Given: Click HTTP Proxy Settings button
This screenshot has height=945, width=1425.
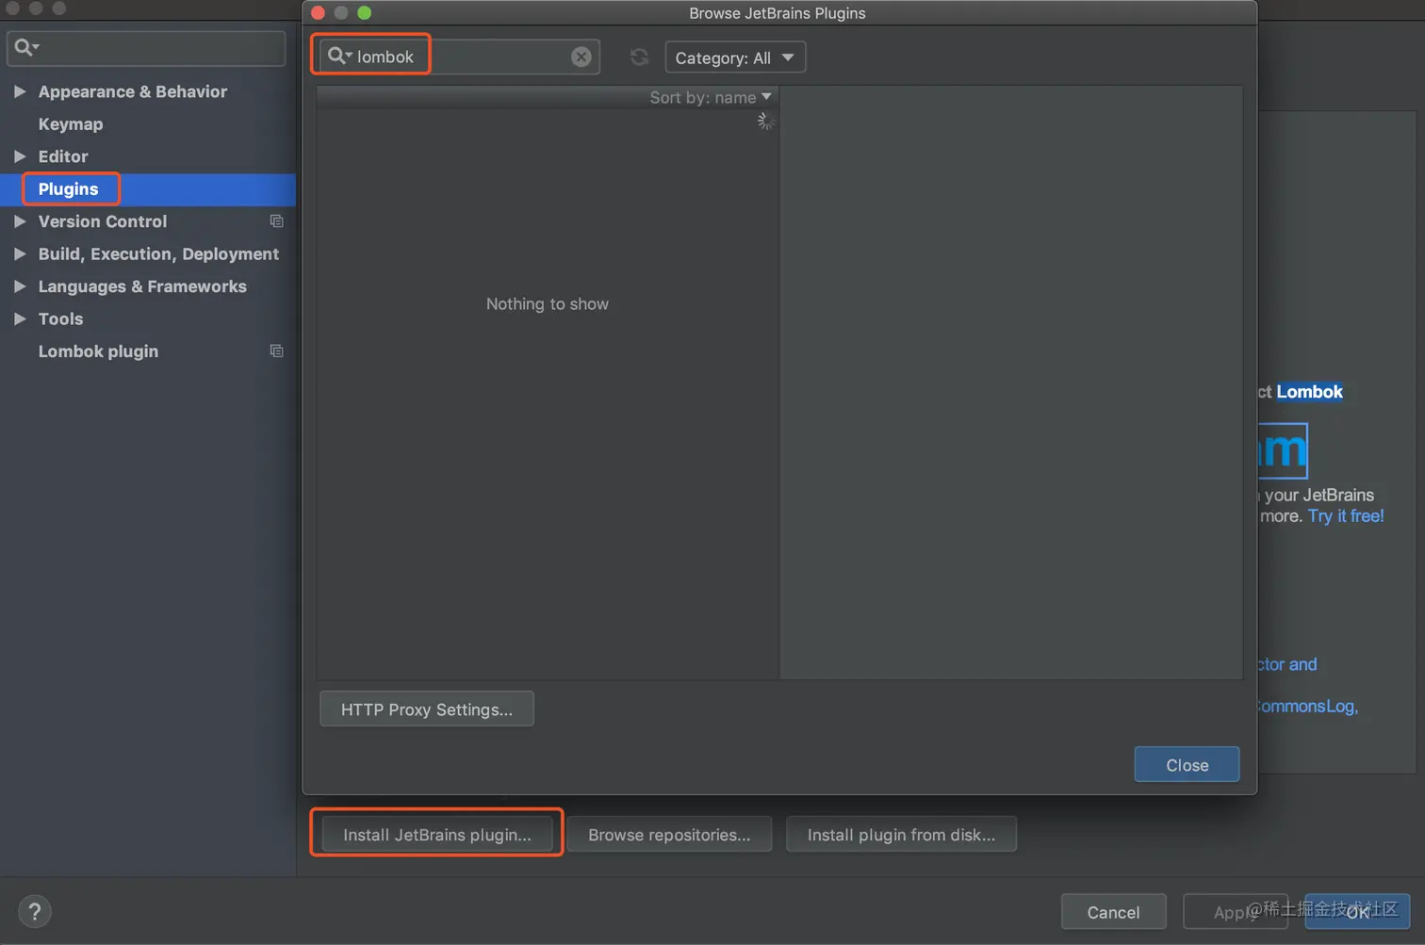Looking at the screenshot, I should (427, 709).
